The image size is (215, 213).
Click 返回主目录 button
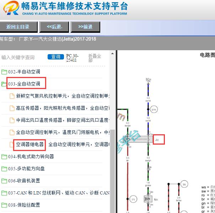coord(18,27)
